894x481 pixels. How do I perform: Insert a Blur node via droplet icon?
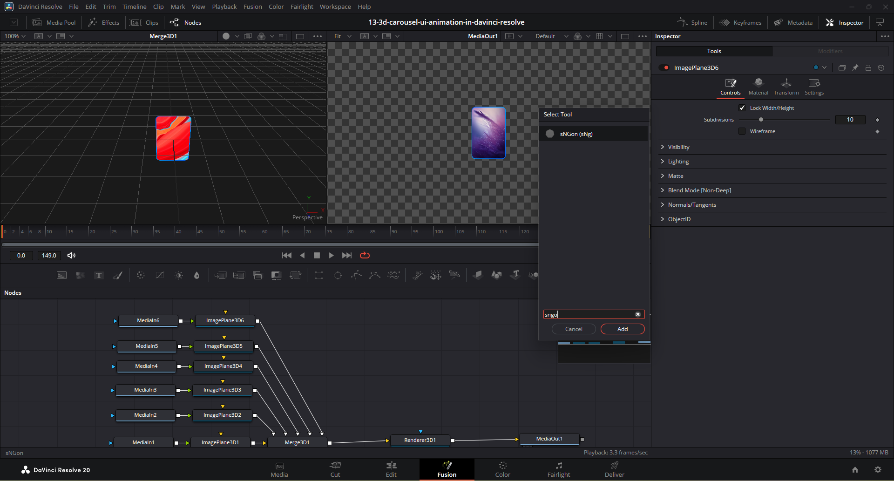coord(196,275)
